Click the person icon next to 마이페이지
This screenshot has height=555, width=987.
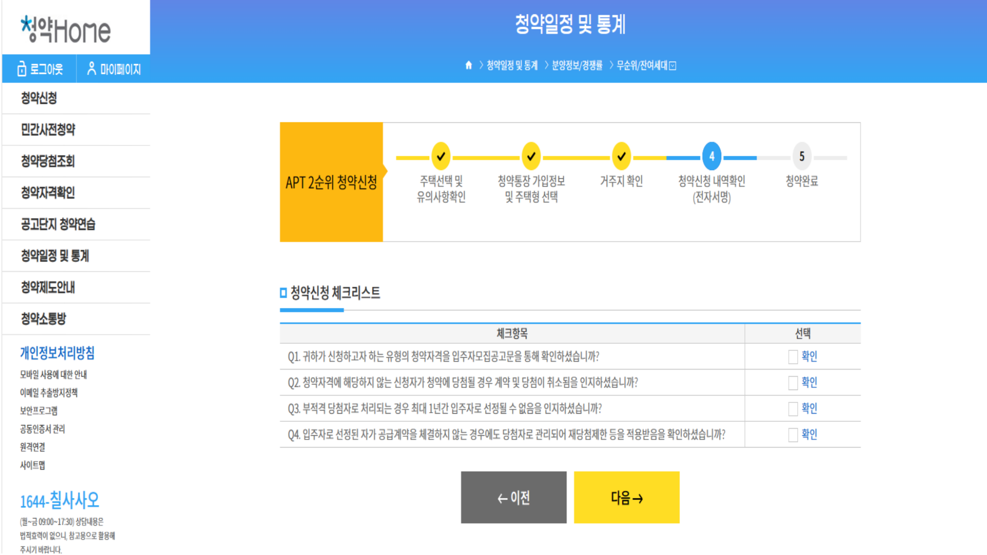coord(92,68)
